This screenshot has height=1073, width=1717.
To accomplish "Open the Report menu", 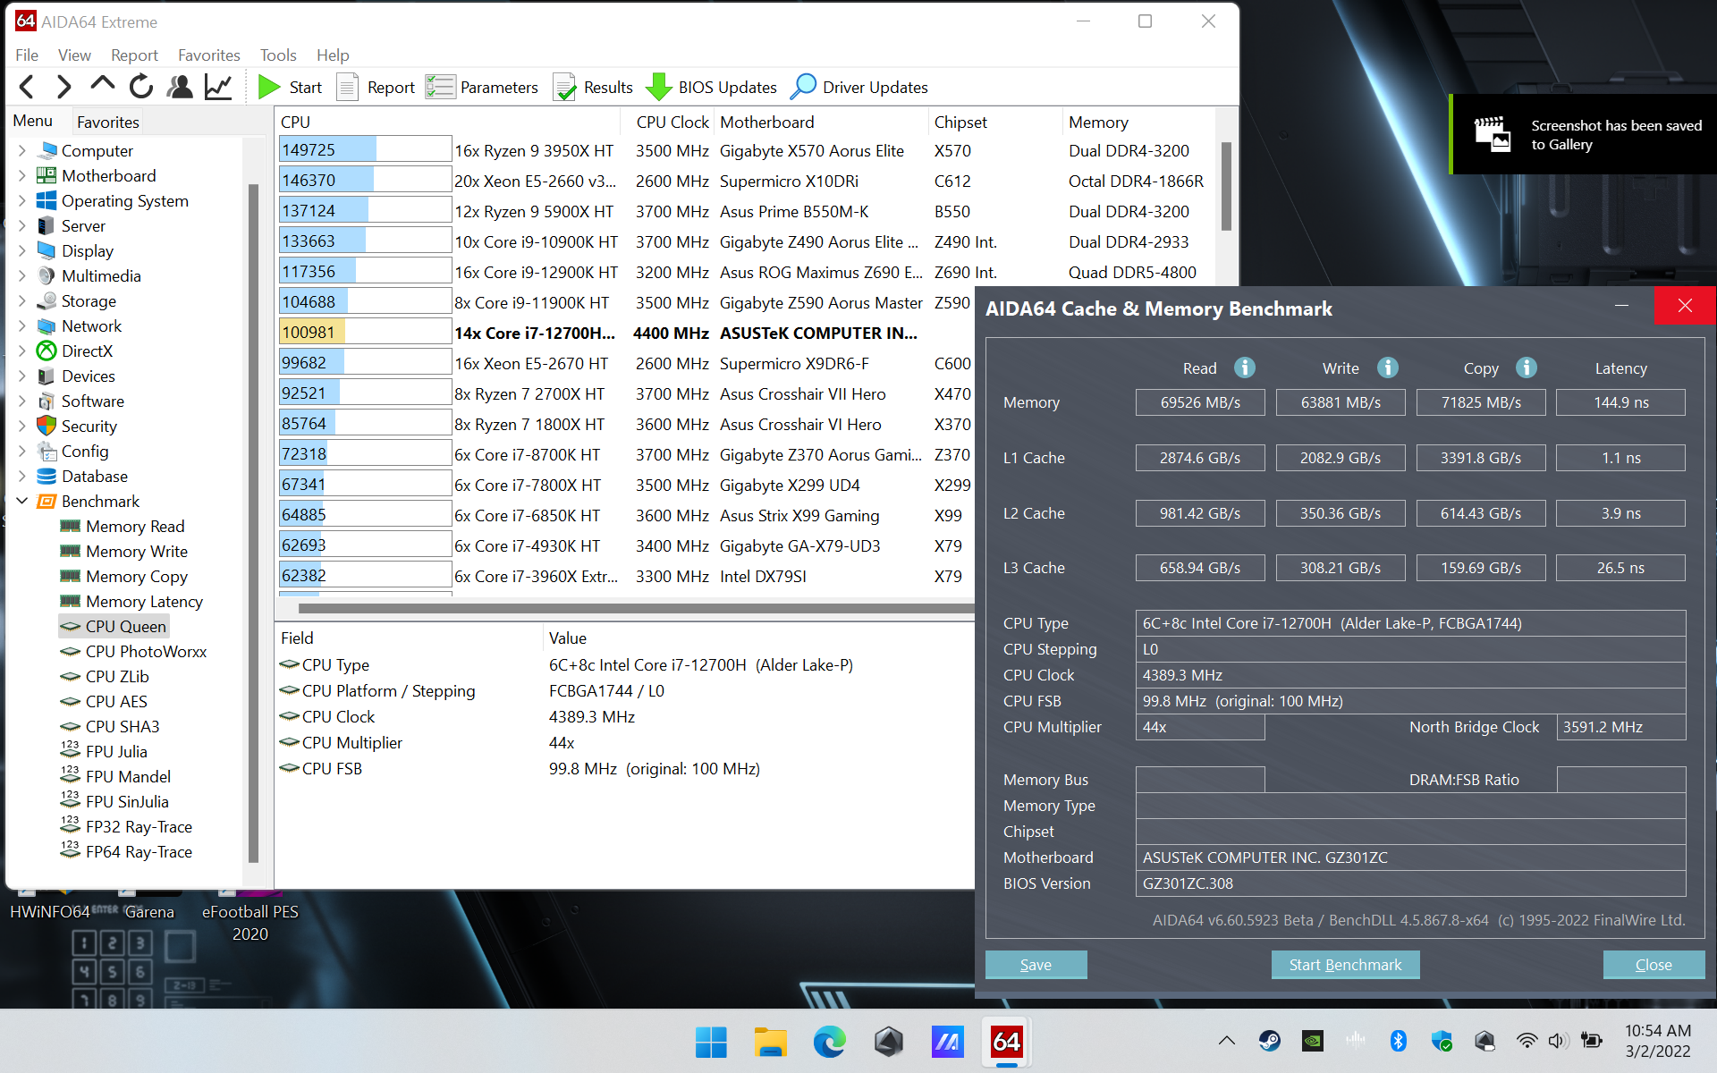I will click(134, 55).
